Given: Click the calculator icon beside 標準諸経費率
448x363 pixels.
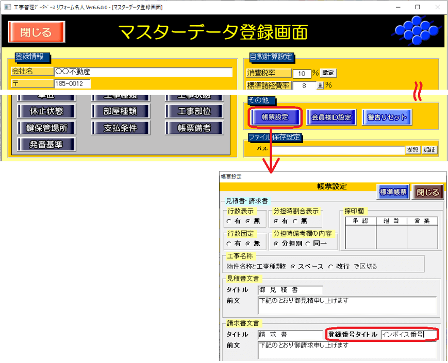Looking at the screenshot, I should pos(320,86).
